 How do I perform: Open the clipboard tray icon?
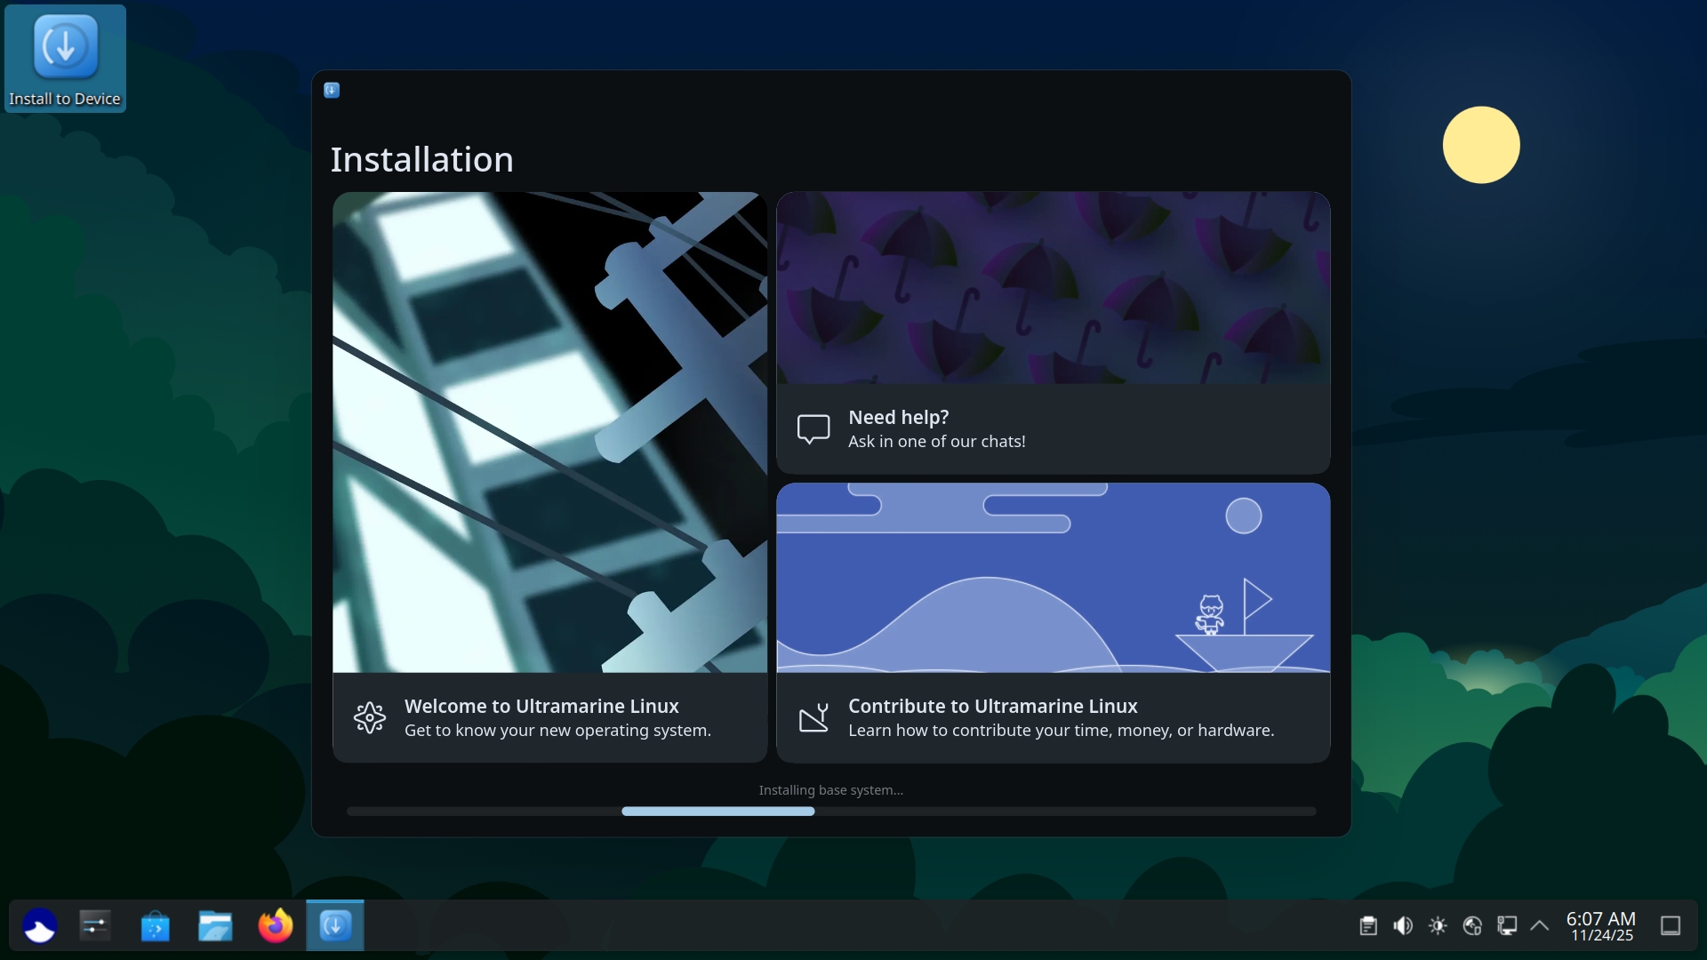1368,926
